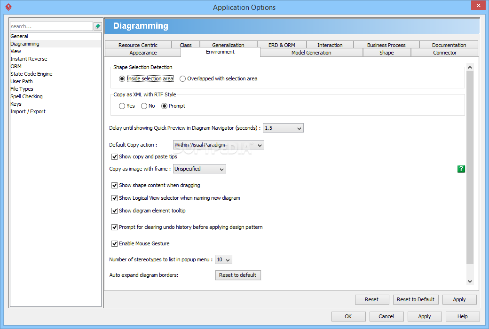The height and width of the screenshot is (329, 489).
Task: Open the Model Generation tab
Action: [311, 53]
